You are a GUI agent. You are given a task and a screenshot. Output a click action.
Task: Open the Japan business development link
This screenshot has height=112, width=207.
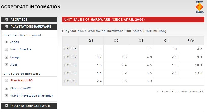click(x=14, y=42)
